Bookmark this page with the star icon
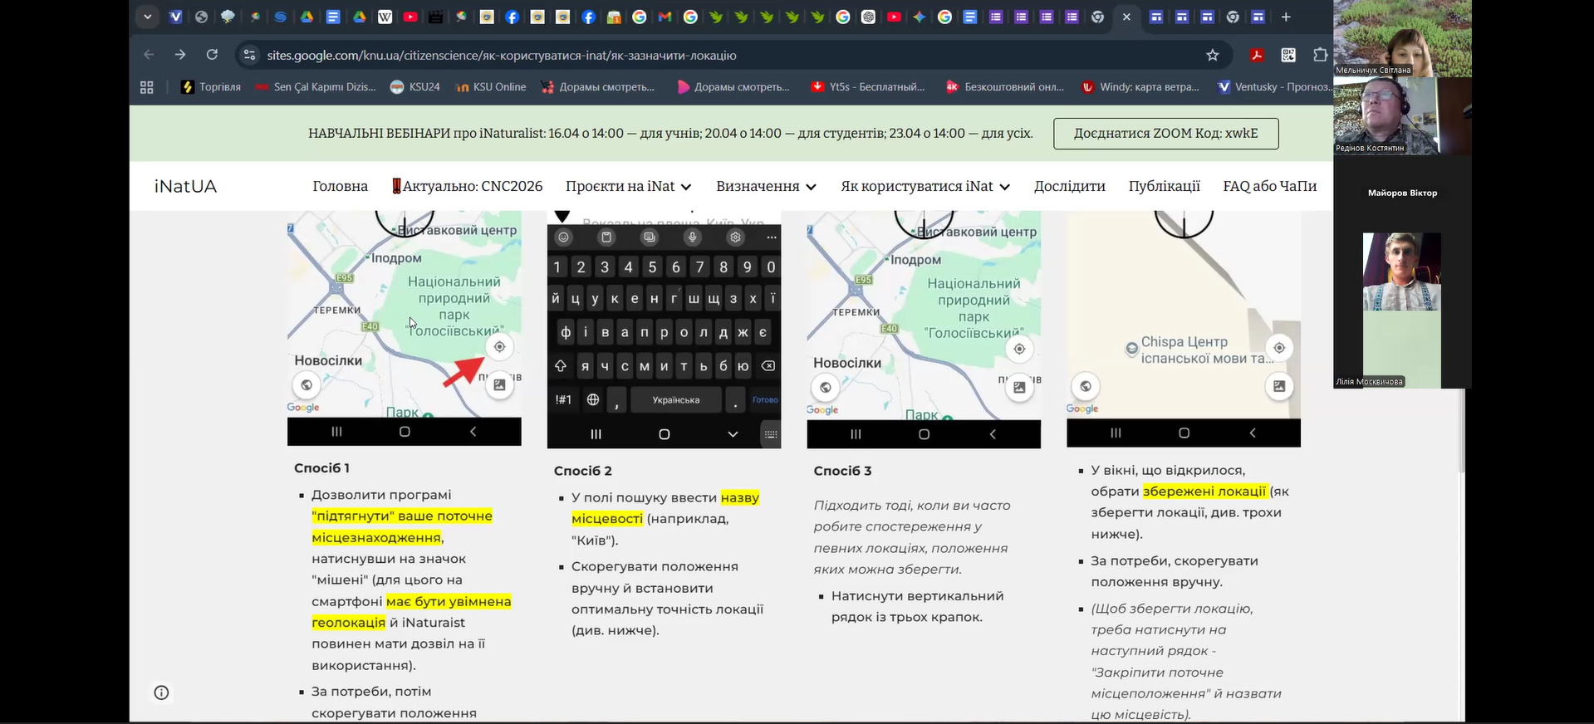This screenshot has height=724, width=1594. [1212, 55]
